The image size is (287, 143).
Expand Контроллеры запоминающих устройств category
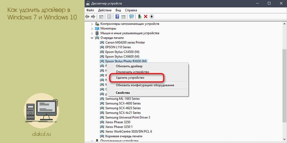(x=92, y=24)
